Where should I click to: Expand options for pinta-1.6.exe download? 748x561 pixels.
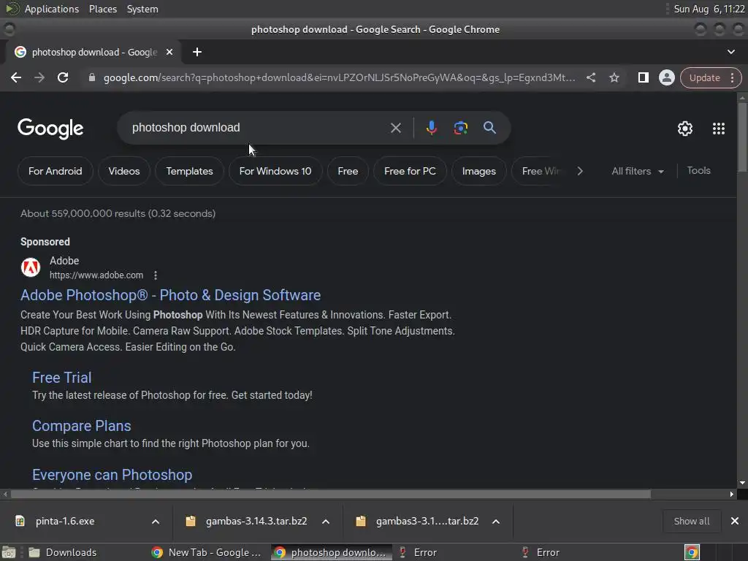156,522
